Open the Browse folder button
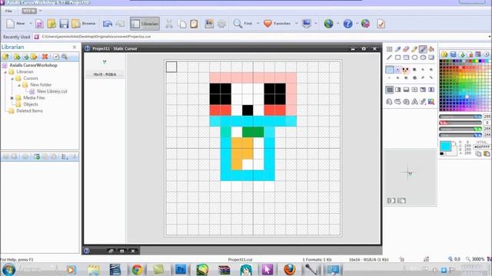This screenshot has height=276, width=492. (x=84, y=24)
